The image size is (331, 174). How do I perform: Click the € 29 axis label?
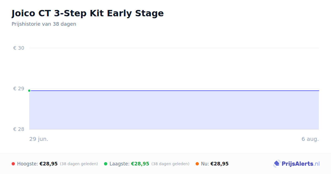(x=19, y=89)
